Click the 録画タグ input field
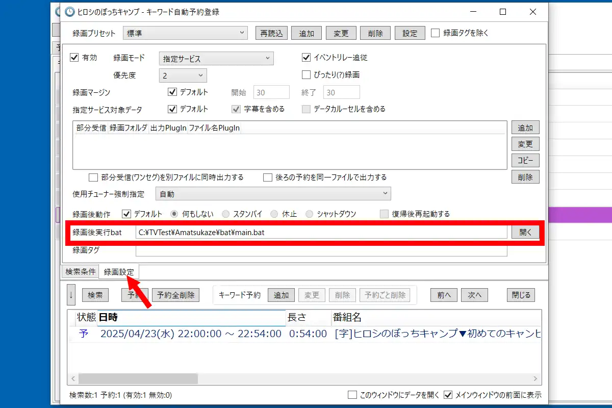This screenshot has height=408, width=612. pyautogui.click(x=321, y=250)
